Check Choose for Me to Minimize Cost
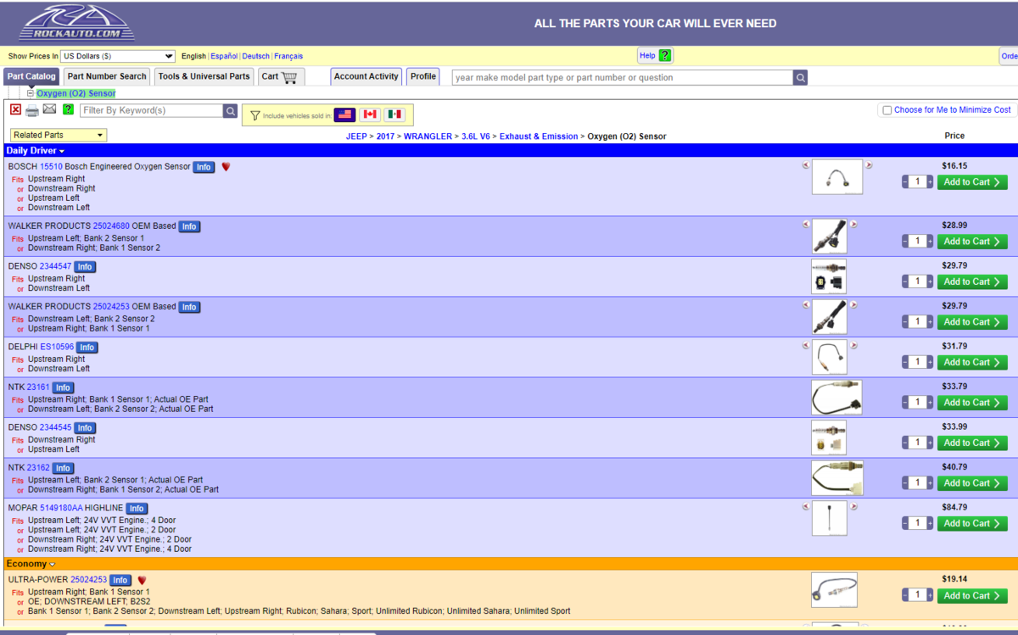Screen dimensions: 1018x635 [887, 110]
